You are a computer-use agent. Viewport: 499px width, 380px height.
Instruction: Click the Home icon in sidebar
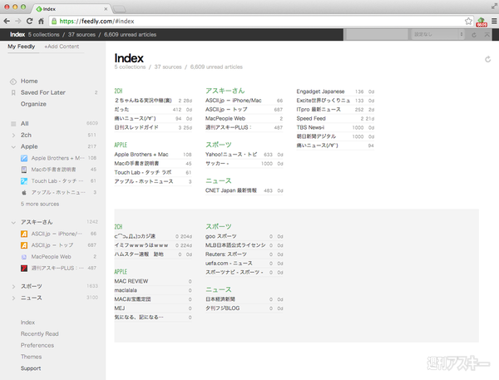13,81
